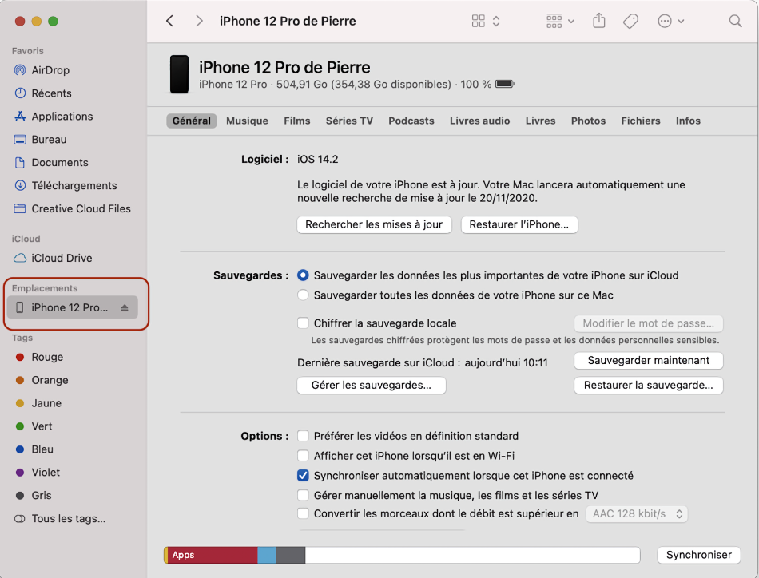Eject the iPhone 12 Pro

click(x=125, y=307)
